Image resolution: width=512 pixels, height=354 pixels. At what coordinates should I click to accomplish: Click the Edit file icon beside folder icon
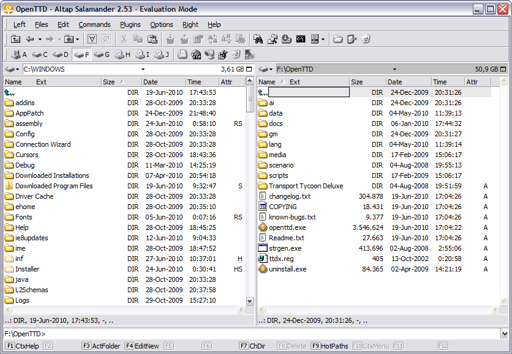(x=352, y=40)
